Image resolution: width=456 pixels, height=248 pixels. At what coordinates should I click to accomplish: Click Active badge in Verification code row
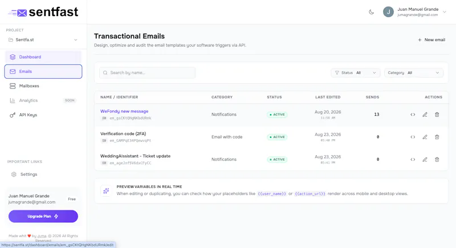tap(277, 137)
